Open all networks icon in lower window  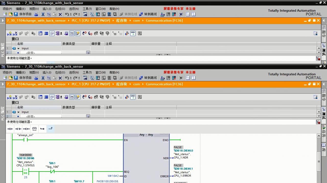(x=40, y=97)
